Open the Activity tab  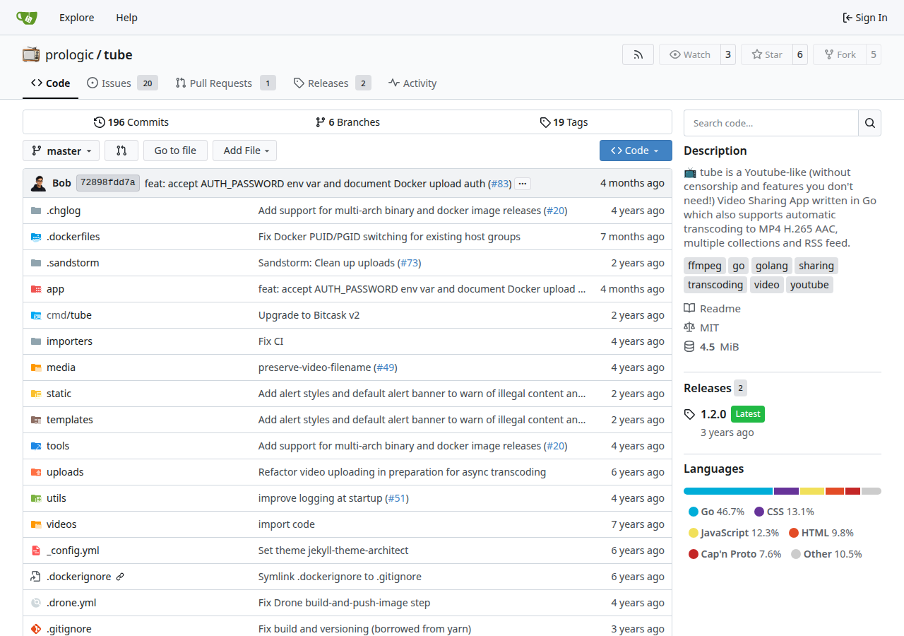pos(412,83)
